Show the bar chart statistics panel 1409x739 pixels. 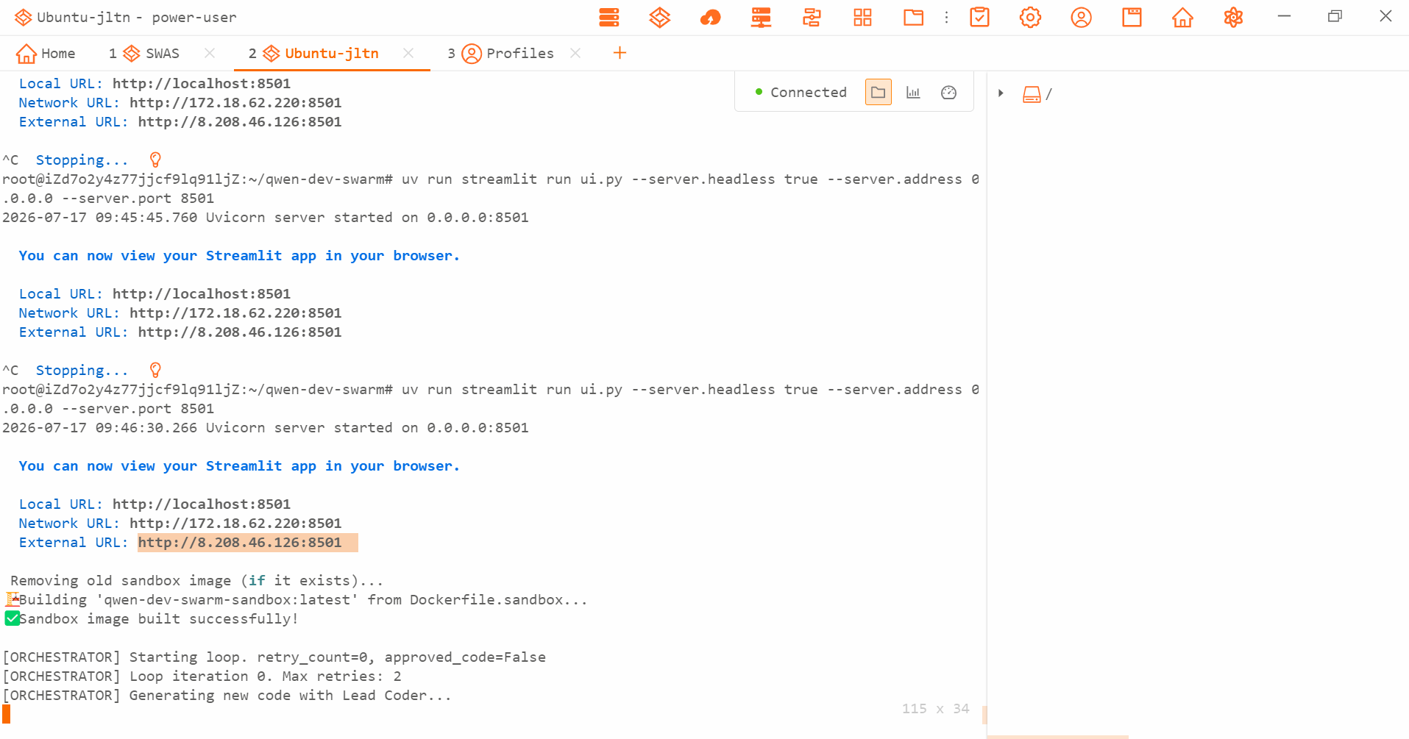click(x=913, y=92)
